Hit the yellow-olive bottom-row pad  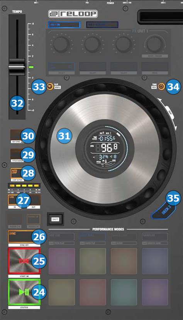pos(62,292)
